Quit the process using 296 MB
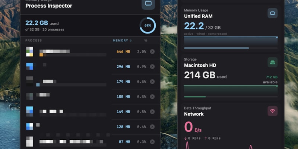Viewport: 298px width, 149px height. pos(152,67)
